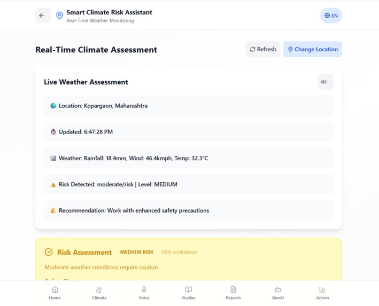Open the Reports tab
The image size is (379, 306).
pyautogui.click(x=233, y=293)
